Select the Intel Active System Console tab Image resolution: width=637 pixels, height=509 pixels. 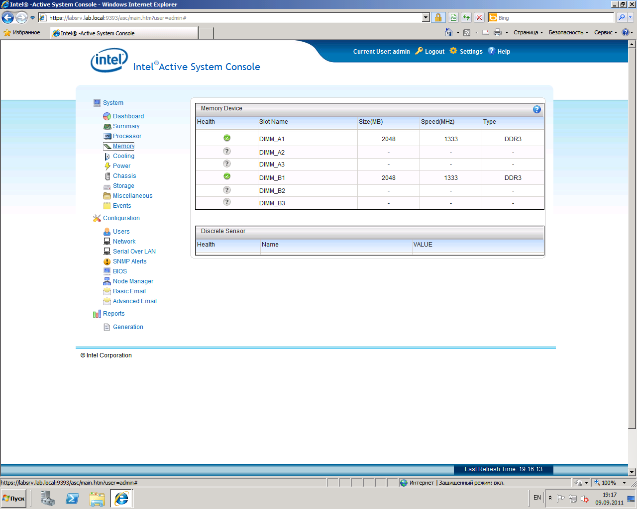pyautogui.click(x=124, y=33)
